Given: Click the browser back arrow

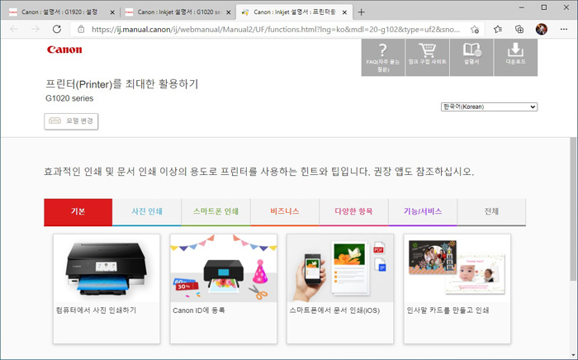Looking at the screenshot, I should pos(14,29).
